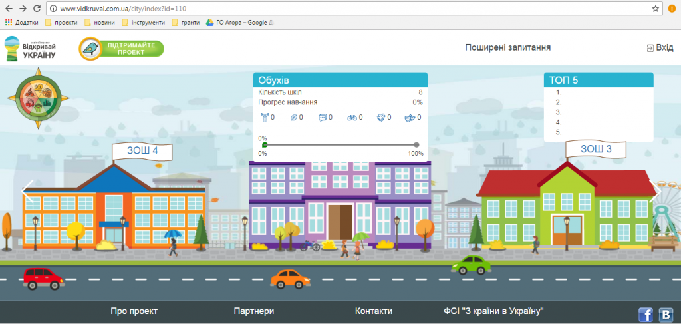Select the ЗОШ 4 school flag
This screenshot has width=681, height=324.
tap(142, 151)
